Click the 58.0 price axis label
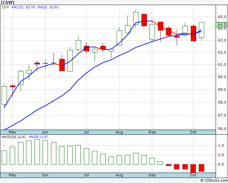Screen dimensions: 228x183 click(x=222, y=102)
